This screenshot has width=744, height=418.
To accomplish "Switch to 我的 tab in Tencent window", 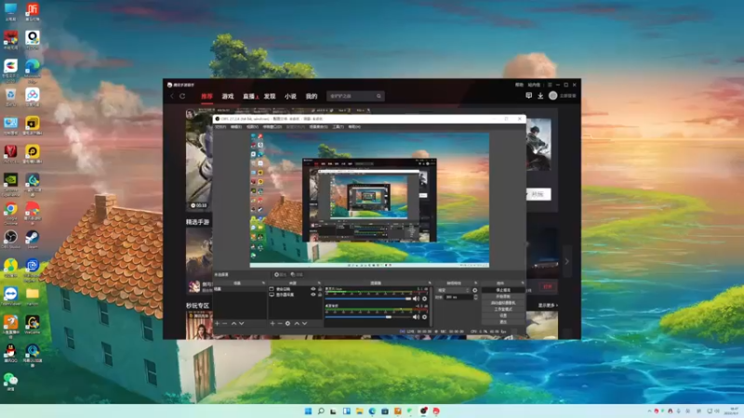I will coord(312,97).
